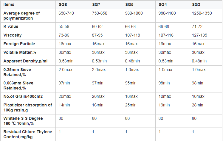The width and height of the screenshot is (223, 143).
Task: Click the SG8 column header
Action: point(63,5)
